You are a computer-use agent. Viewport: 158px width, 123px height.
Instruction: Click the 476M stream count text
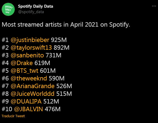(x=53, y=109)
